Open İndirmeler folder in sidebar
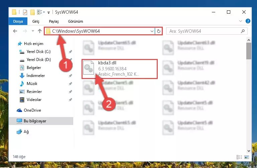 pyautogui.click(x=35, y=76)
